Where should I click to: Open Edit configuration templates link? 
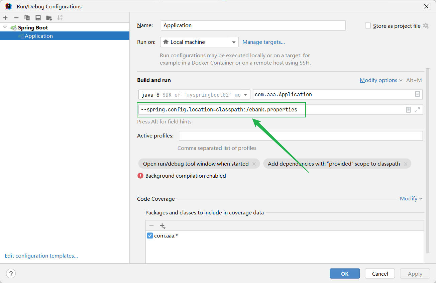tap(41, 256)
